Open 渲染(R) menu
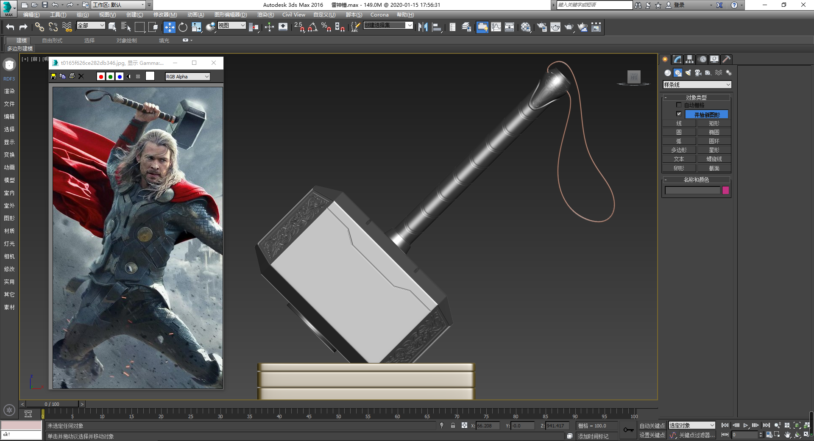Screen dimensions: 814x441 tap(265, 15)
